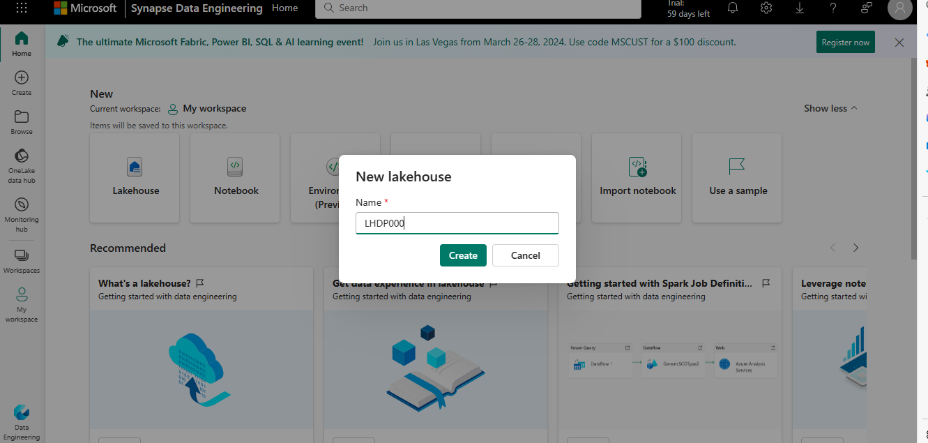Screen dimensions: 928x443
Task: Click the Use a sample tile
Action: (738, 178)
